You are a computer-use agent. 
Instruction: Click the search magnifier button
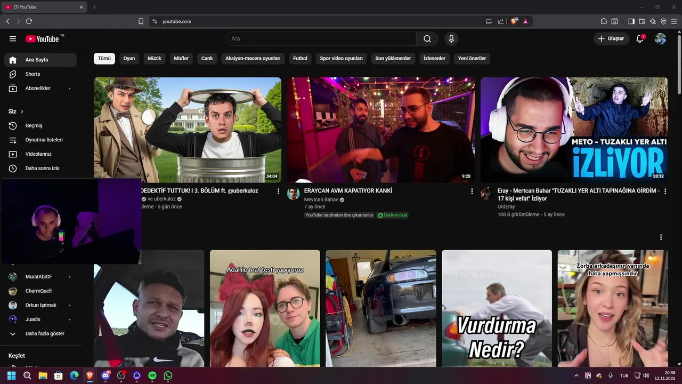tap(427, 39)
